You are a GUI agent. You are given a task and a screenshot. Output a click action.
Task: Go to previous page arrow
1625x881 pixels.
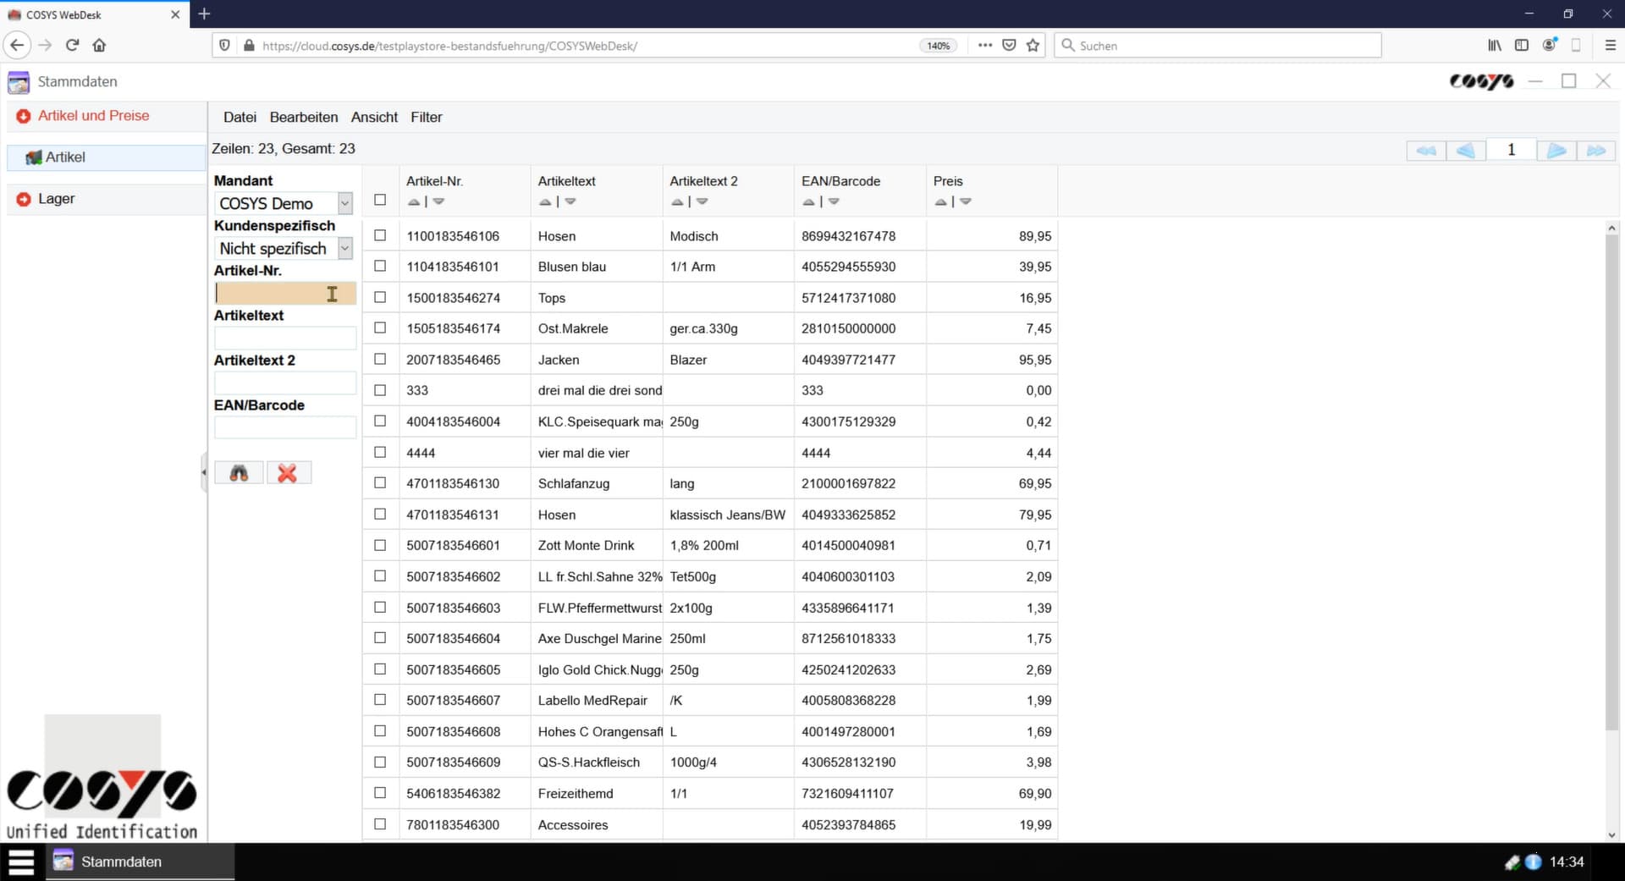(1466, 151)
